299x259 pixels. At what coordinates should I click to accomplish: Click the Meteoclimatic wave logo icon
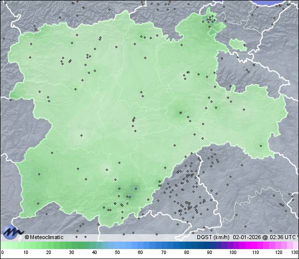[x=12, y=232]
